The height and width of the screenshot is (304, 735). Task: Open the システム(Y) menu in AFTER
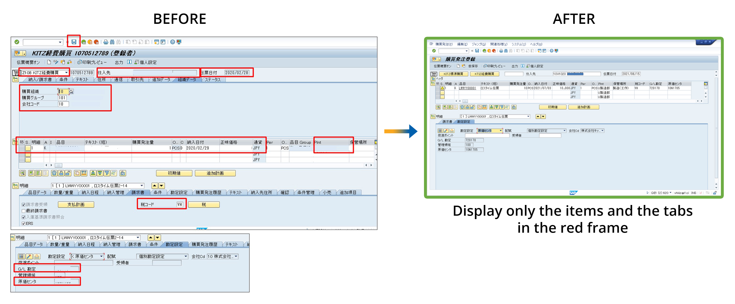click(x=519, y=44)
